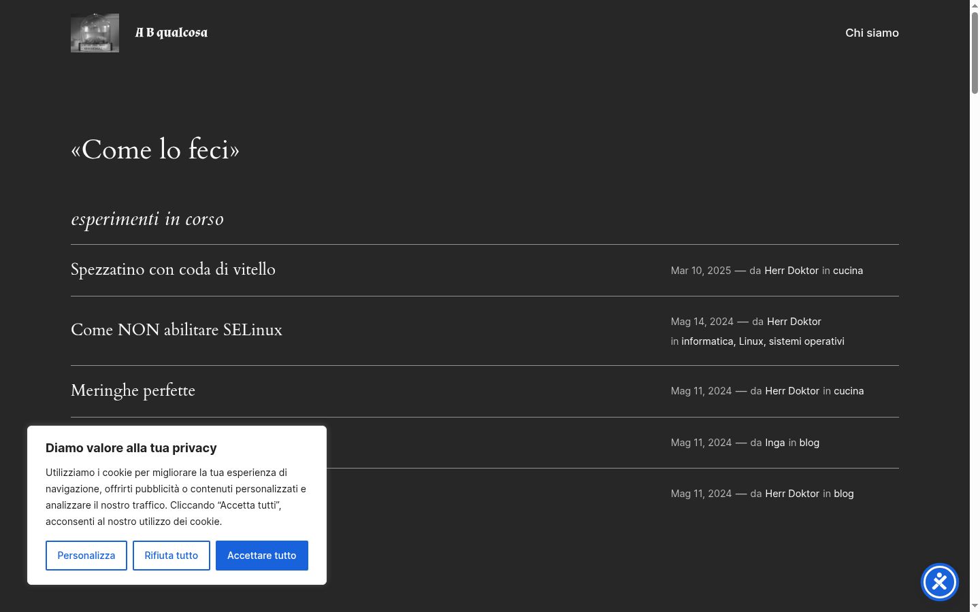The height and width of the screenshot is (612, 980).
Task: Open the Linux category link
Action: point(751,341)
